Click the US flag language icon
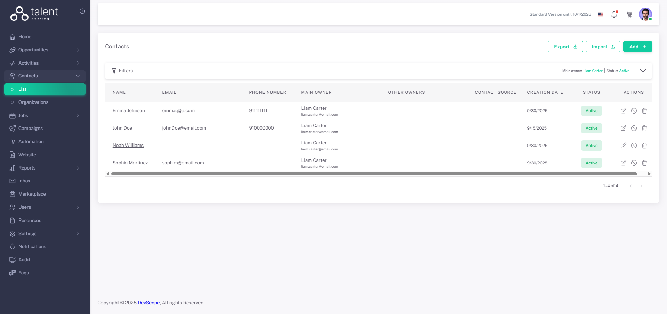This screenshot has height=314, width=667. tap(600, 15)
